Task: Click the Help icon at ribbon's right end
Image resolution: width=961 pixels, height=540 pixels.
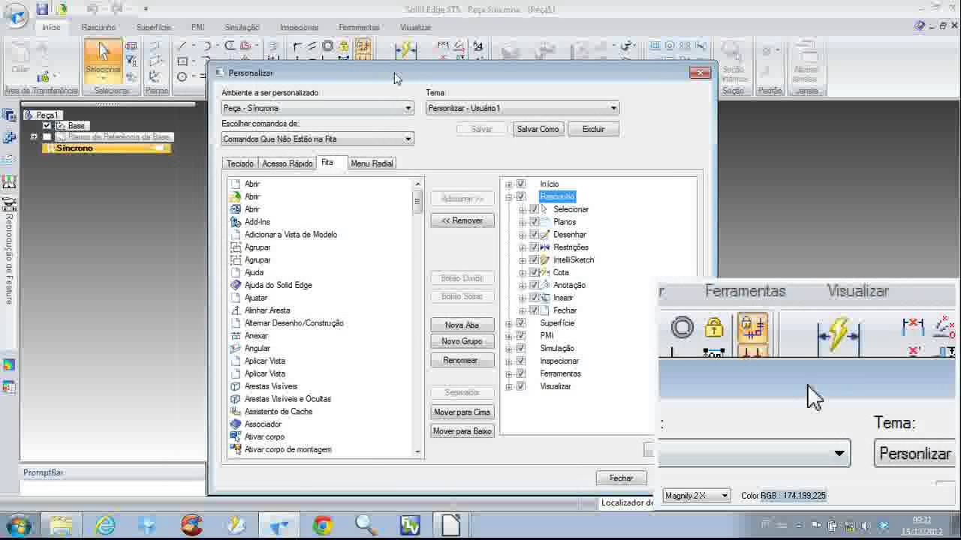Action: (x=920, y=27)
